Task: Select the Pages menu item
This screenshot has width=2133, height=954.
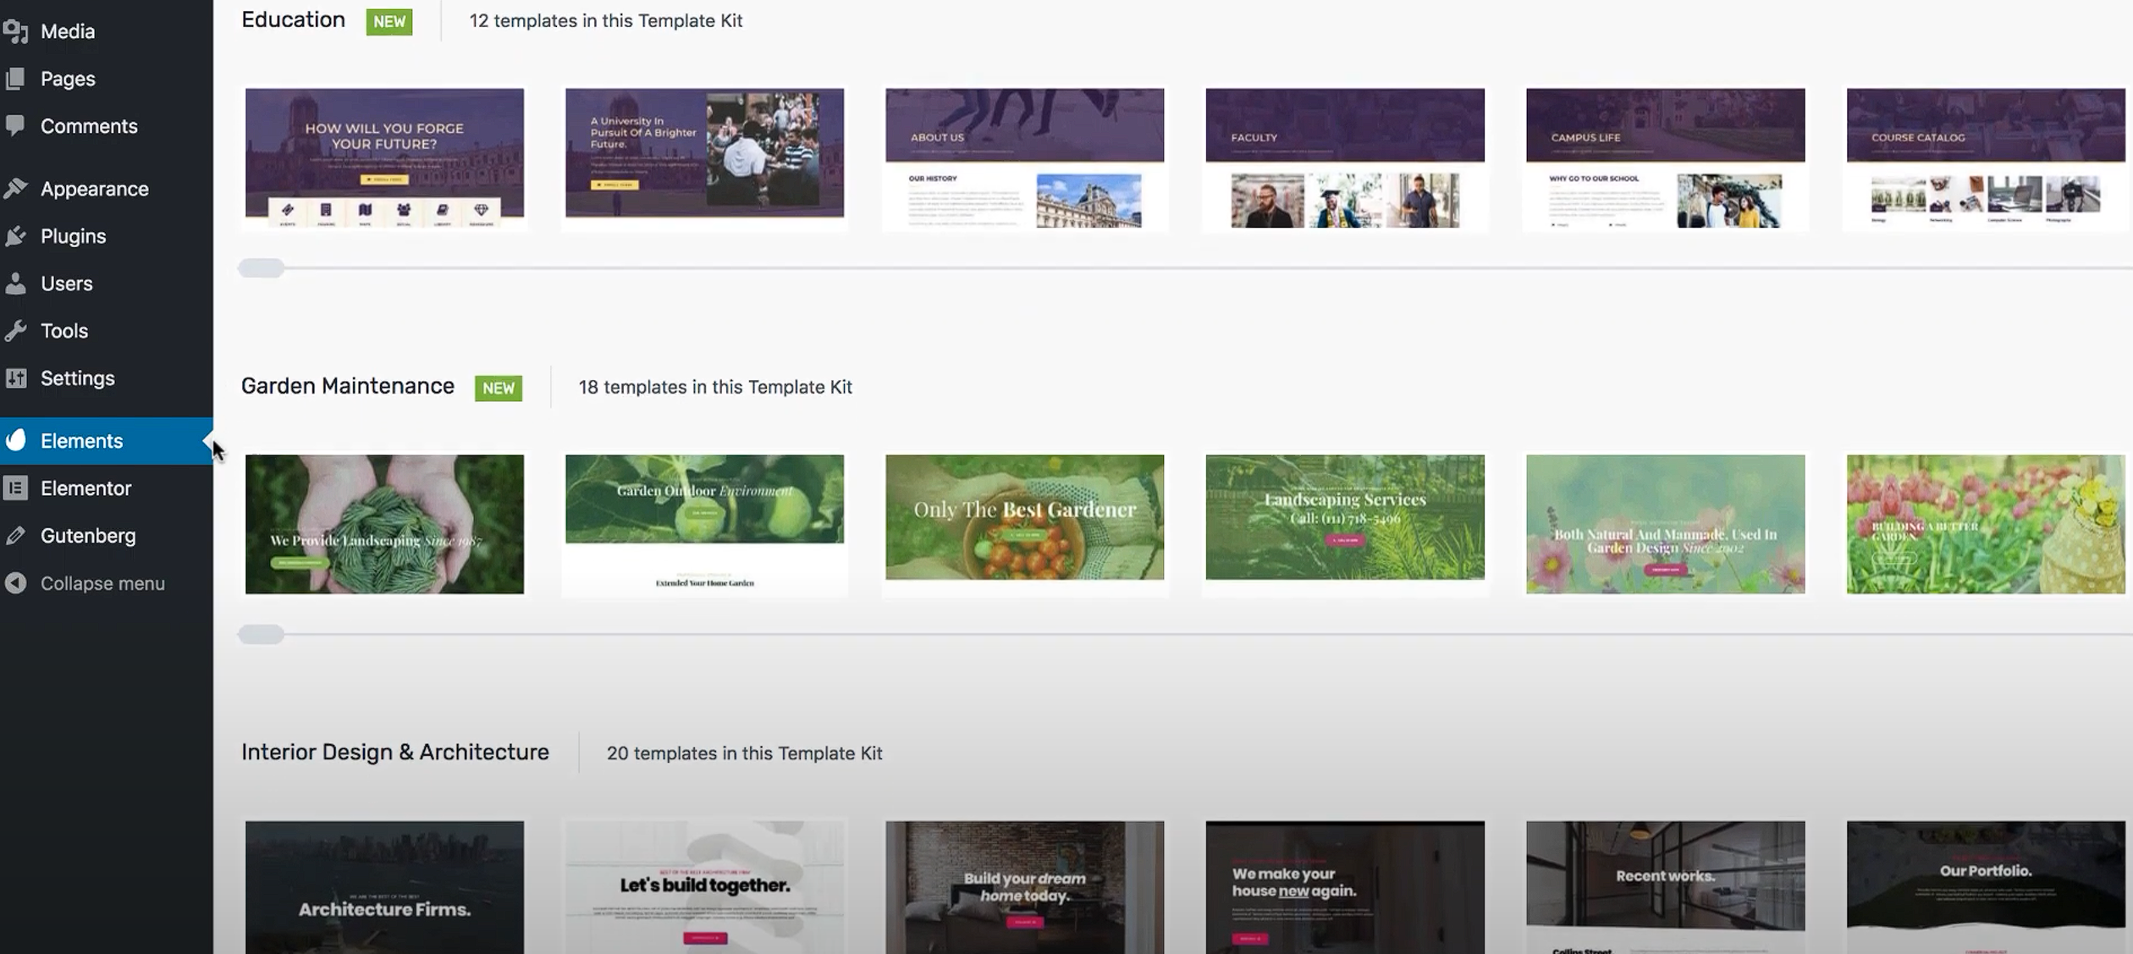Action: click(68, 78)
